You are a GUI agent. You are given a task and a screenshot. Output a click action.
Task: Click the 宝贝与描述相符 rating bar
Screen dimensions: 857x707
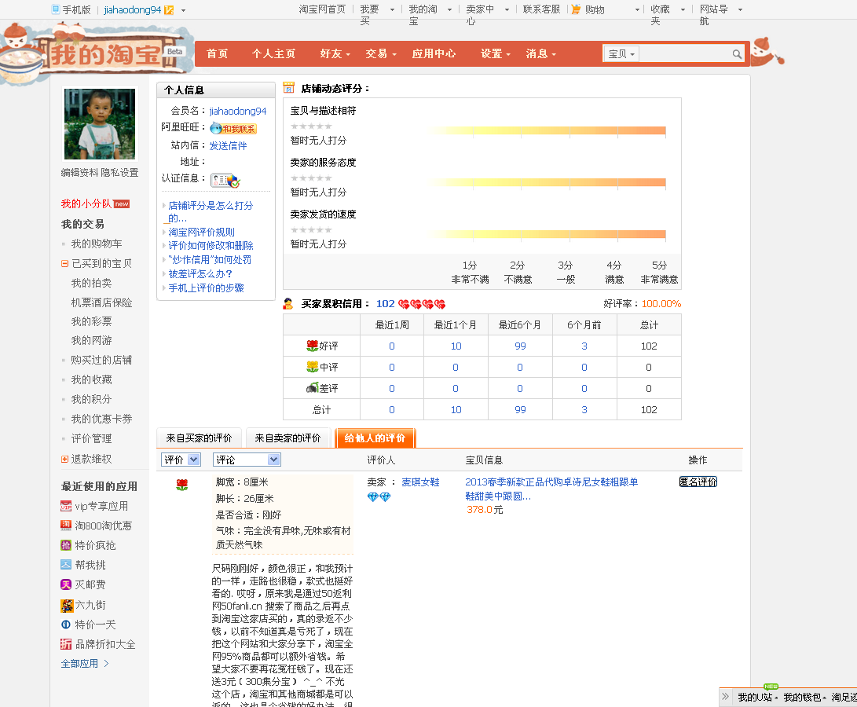[x=547, y=130]
